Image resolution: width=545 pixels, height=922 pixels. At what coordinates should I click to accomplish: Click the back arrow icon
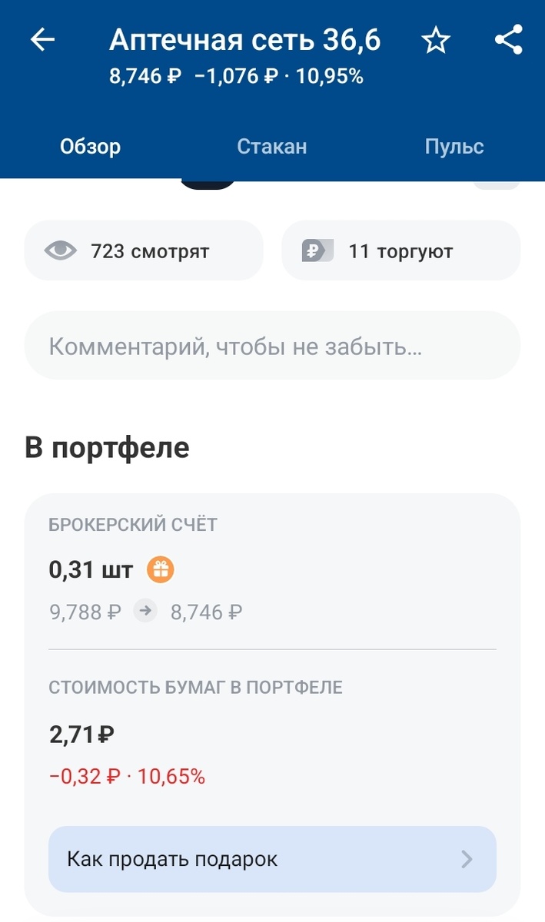[x=42, y=40]
